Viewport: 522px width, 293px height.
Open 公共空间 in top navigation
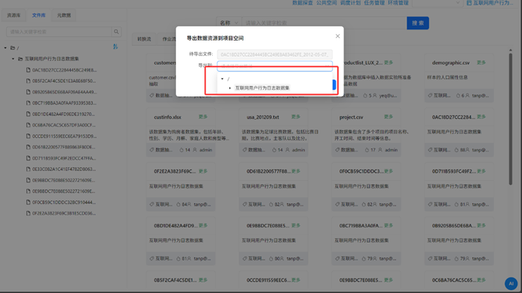[327, 3]
